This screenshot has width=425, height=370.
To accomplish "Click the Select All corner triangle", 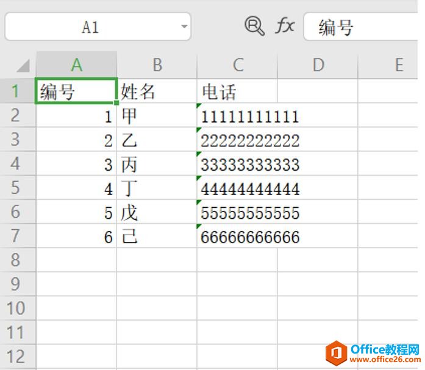I will pos(23,66).
